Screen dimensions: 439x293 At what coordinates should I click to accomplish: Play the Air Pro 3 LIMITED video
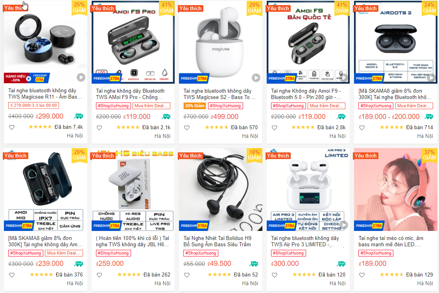[344, 225]
